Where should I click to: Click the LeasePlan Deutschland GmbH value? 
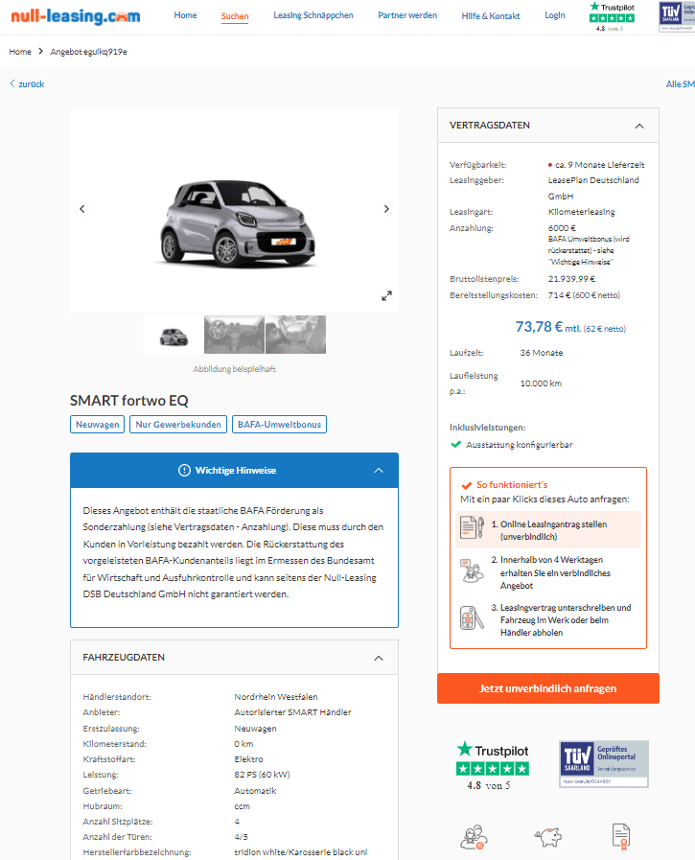coord(593,188)
